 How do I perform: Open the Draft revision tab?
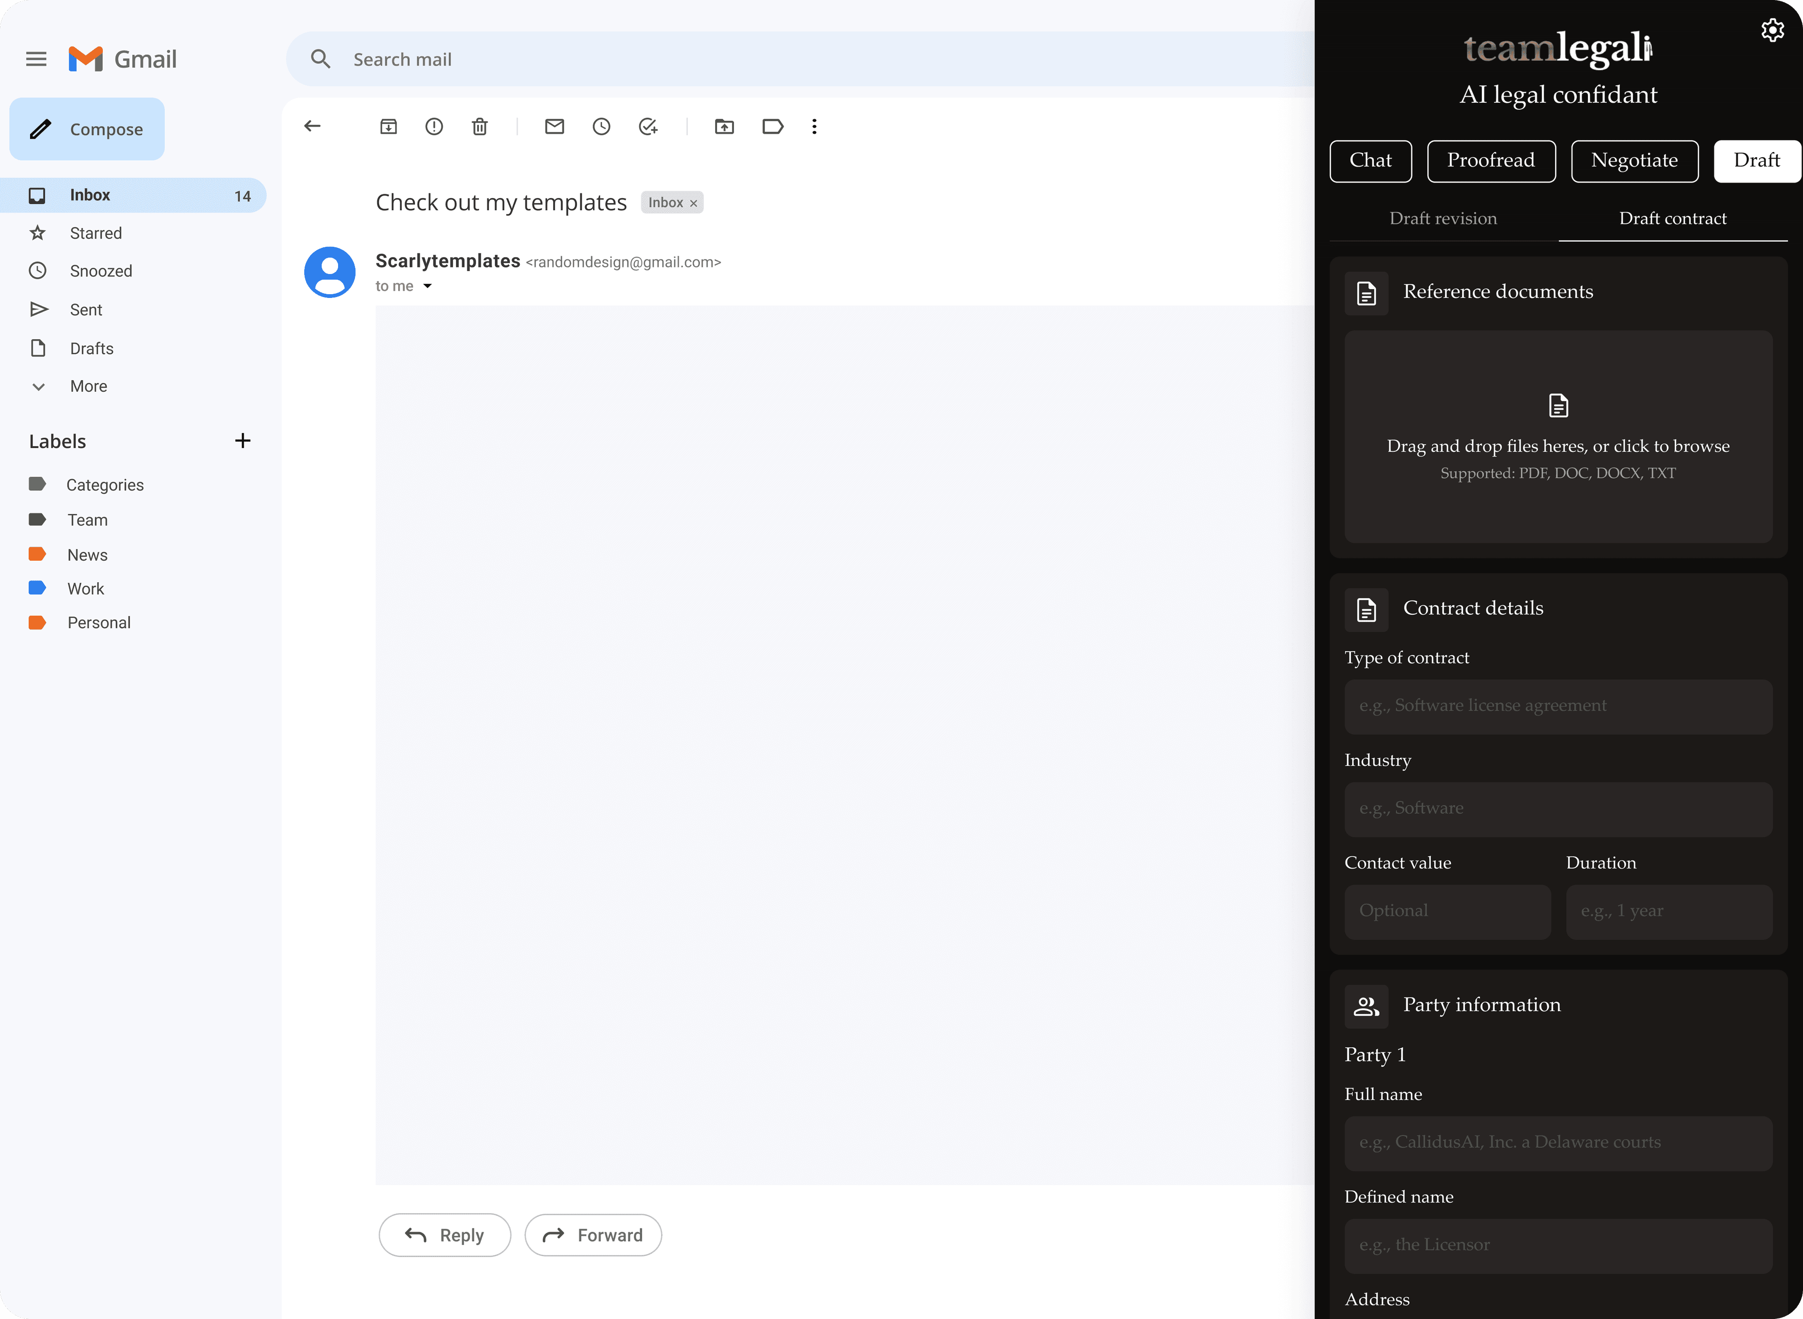[1443, 218]
